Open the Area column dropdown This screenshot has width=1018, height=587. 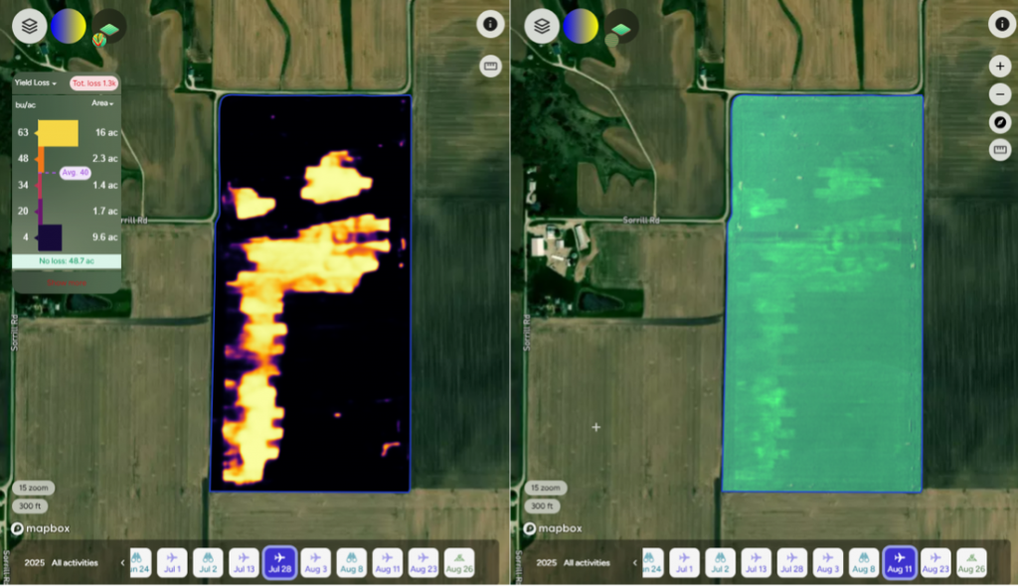(103, 103)
